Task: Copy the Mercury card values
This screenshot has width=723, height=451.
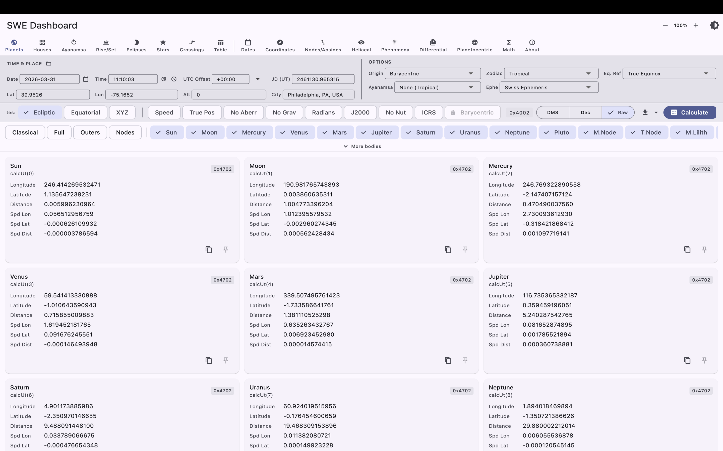Action: 687,249
